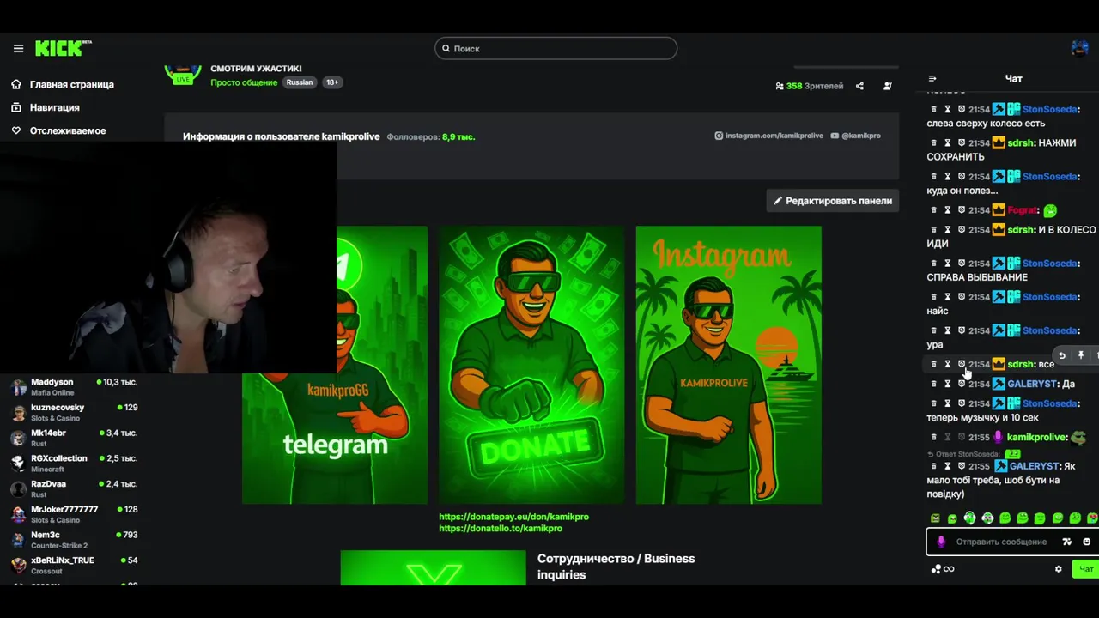Click the Редактировать панели button
The height and width of the screenshot is (618, 1099).
click(x=833, y=201)
